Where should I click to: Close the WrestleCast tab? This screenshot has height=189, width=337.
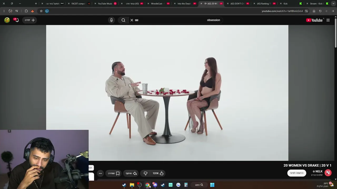coord(148,4)
